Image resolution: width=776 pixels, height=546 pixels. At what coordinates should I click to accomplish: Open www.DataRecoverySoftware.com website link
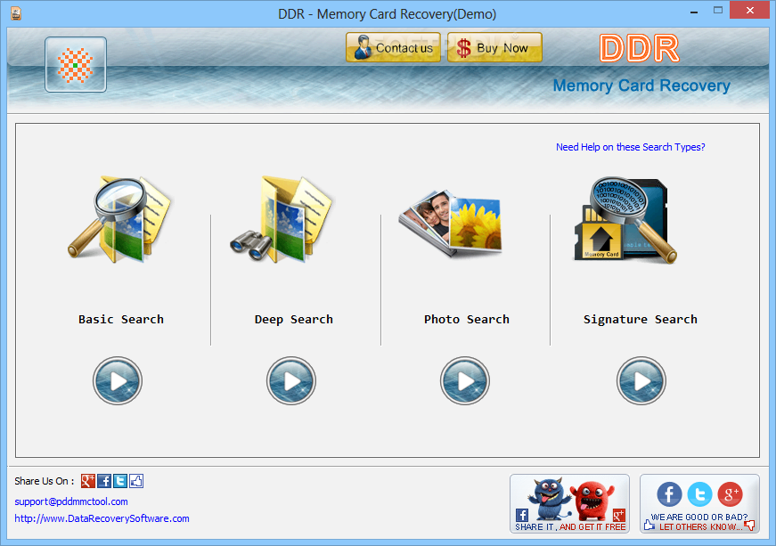coord(102,518)
